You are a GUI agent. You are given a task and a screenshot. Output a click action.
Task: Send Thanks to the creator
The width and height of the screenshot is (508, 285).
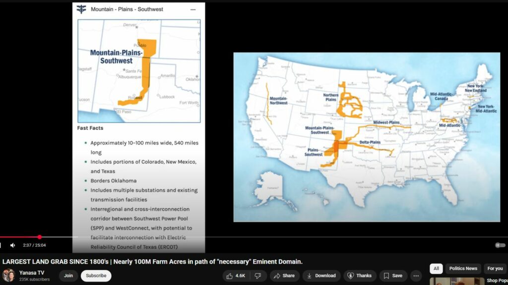tap(360, 276)
